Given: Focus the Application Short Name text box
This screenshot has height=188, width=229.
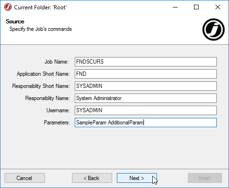Looking at the screenshot, I should pyautogui.click(x=146, y=74).
